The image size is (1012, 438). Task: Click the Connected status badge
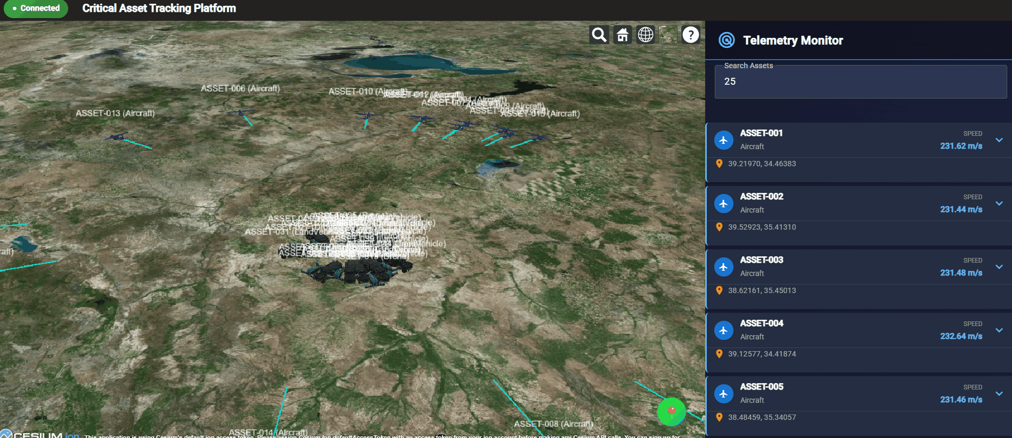tap(36, 9)
